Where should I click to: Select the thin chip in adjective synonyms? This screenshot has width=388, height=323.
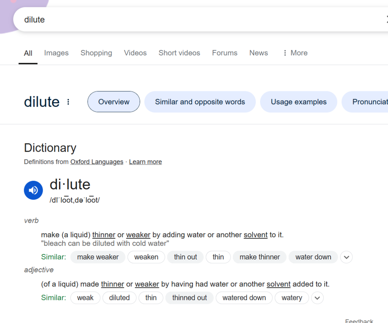(x=151, y=298)
